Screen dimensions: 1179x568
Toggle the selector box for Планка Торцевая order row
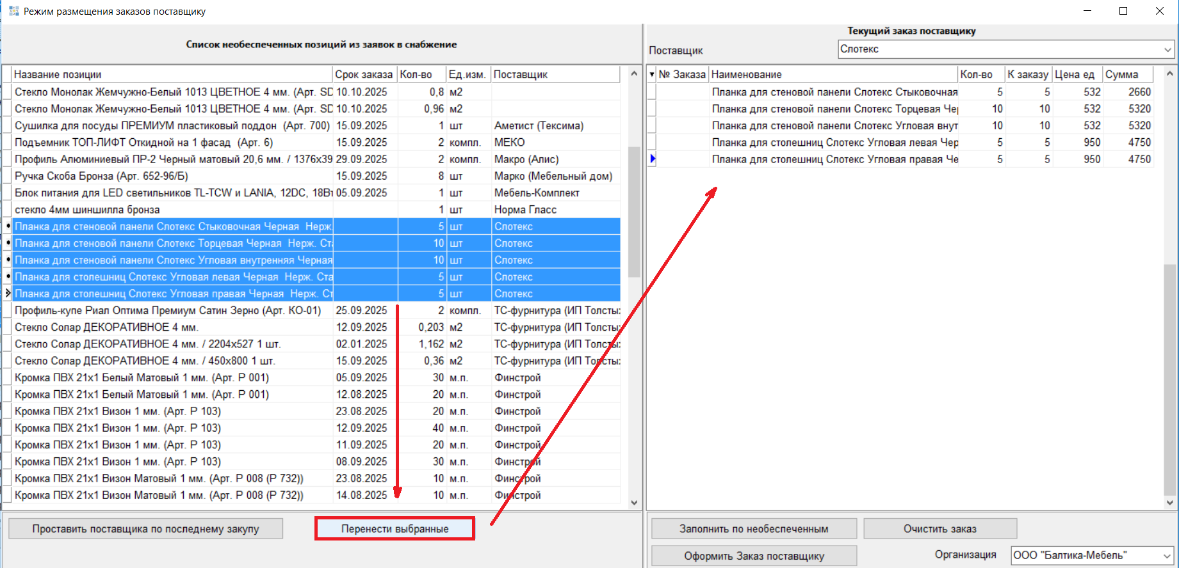pyautogui.click(x=652, y=109)
